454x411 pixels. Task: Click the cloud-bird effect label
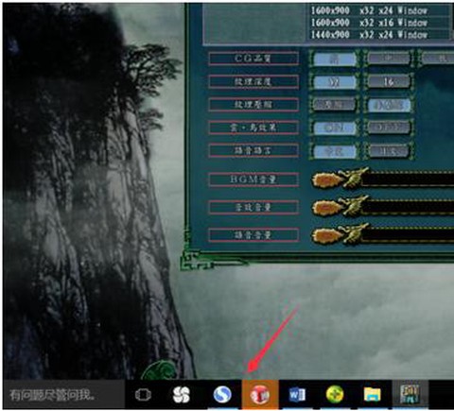click(x=253, y=128)
